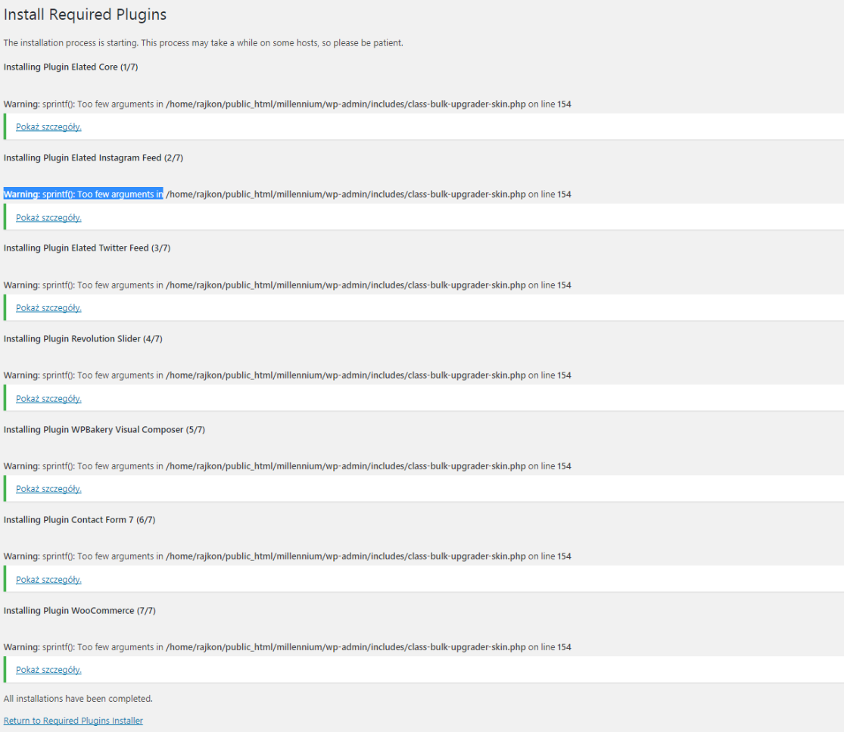Return to Required Plugins Installer

coord(73,721)
